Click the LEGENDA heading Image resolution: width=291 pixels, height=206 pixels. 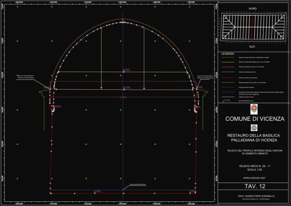[228, 54]
